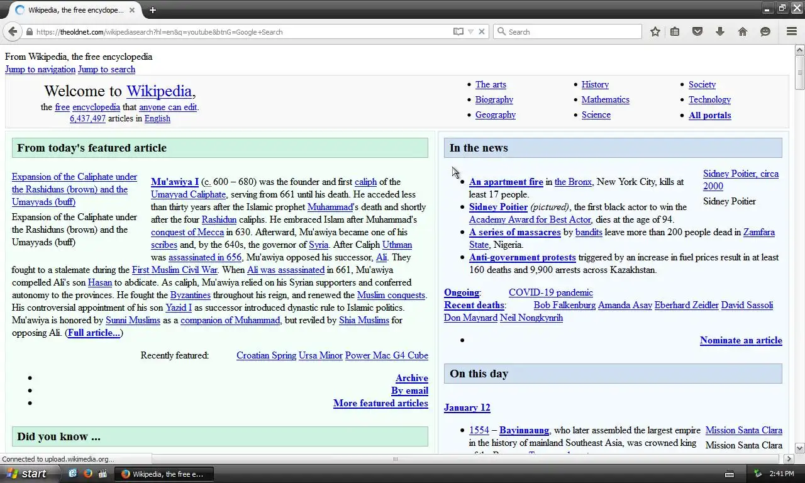805x483 pixels.
Task: Click vertical scrollbar up arrow
Action: click(x=799, y=49)
